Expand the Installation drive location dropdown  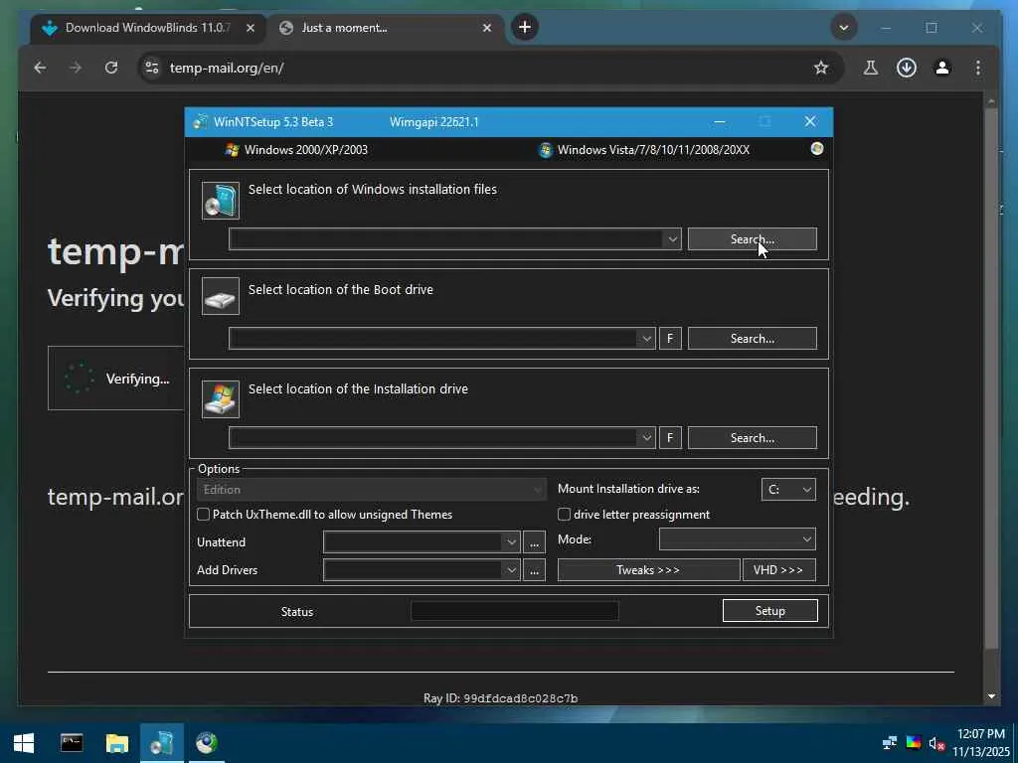pyautogui.click(x=646, y=438)
